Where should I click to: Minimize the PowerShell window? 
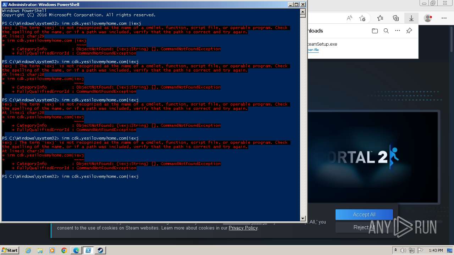pos(290,5)
